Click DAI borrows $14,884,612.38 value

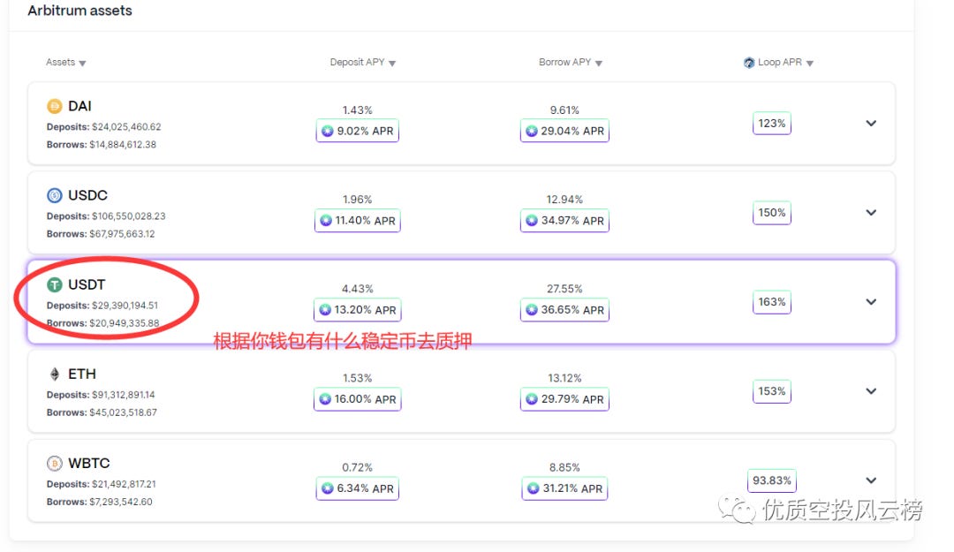point(123,145)
